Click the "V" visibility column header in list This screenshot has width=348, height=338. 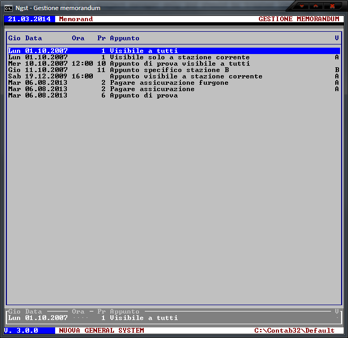click(x=337, y=38)
